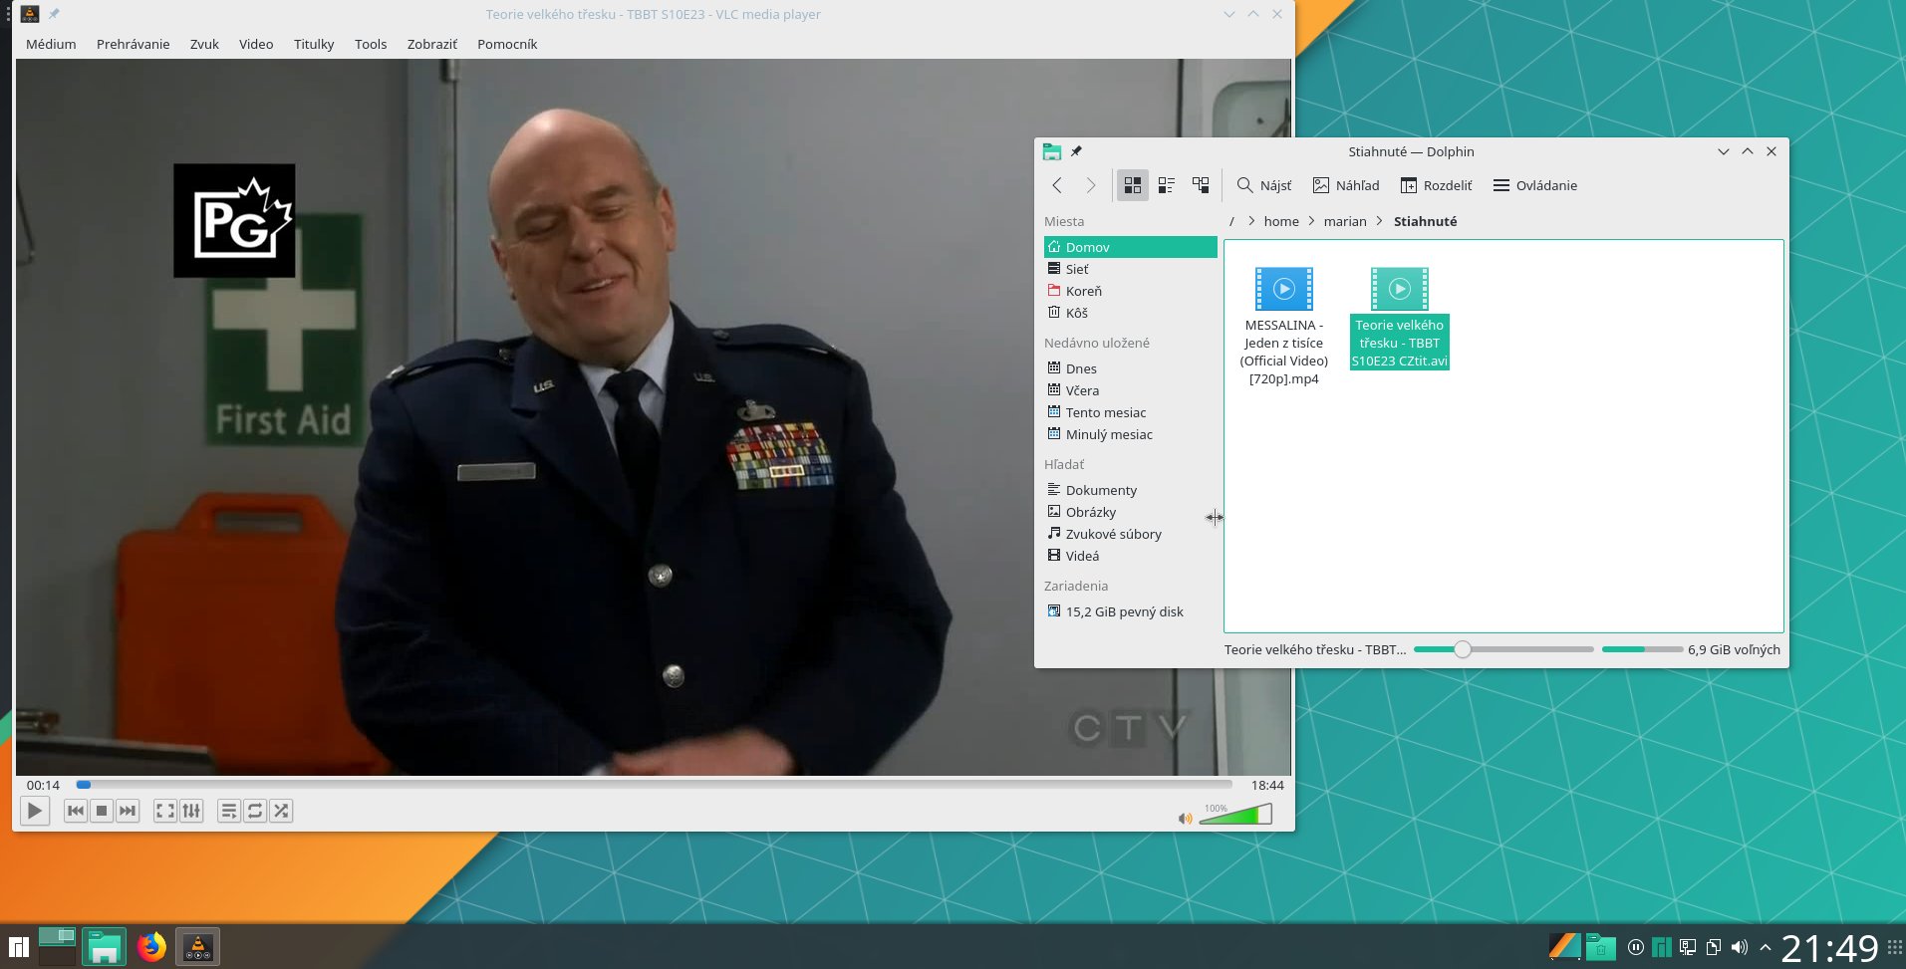Show the VLC playlist
Image resolution: width=1906 pixels, height=969 pixels.
tap(229, 811)
